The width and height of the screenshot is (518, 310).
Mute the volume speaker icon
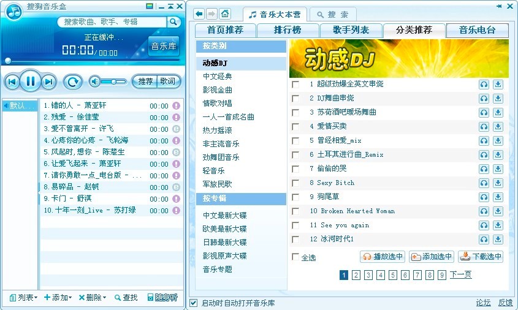(x=95, y=81)
